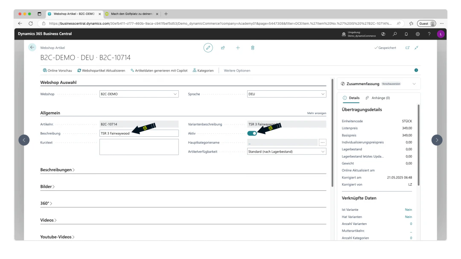
Task: Go to the next record arrow
Action: 437,140
